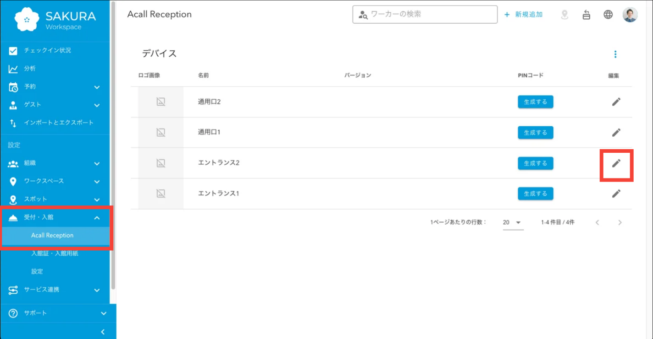Click the ワークスペース location pin icon
This screenshot has height=339, width=653.
pos(13,181)
